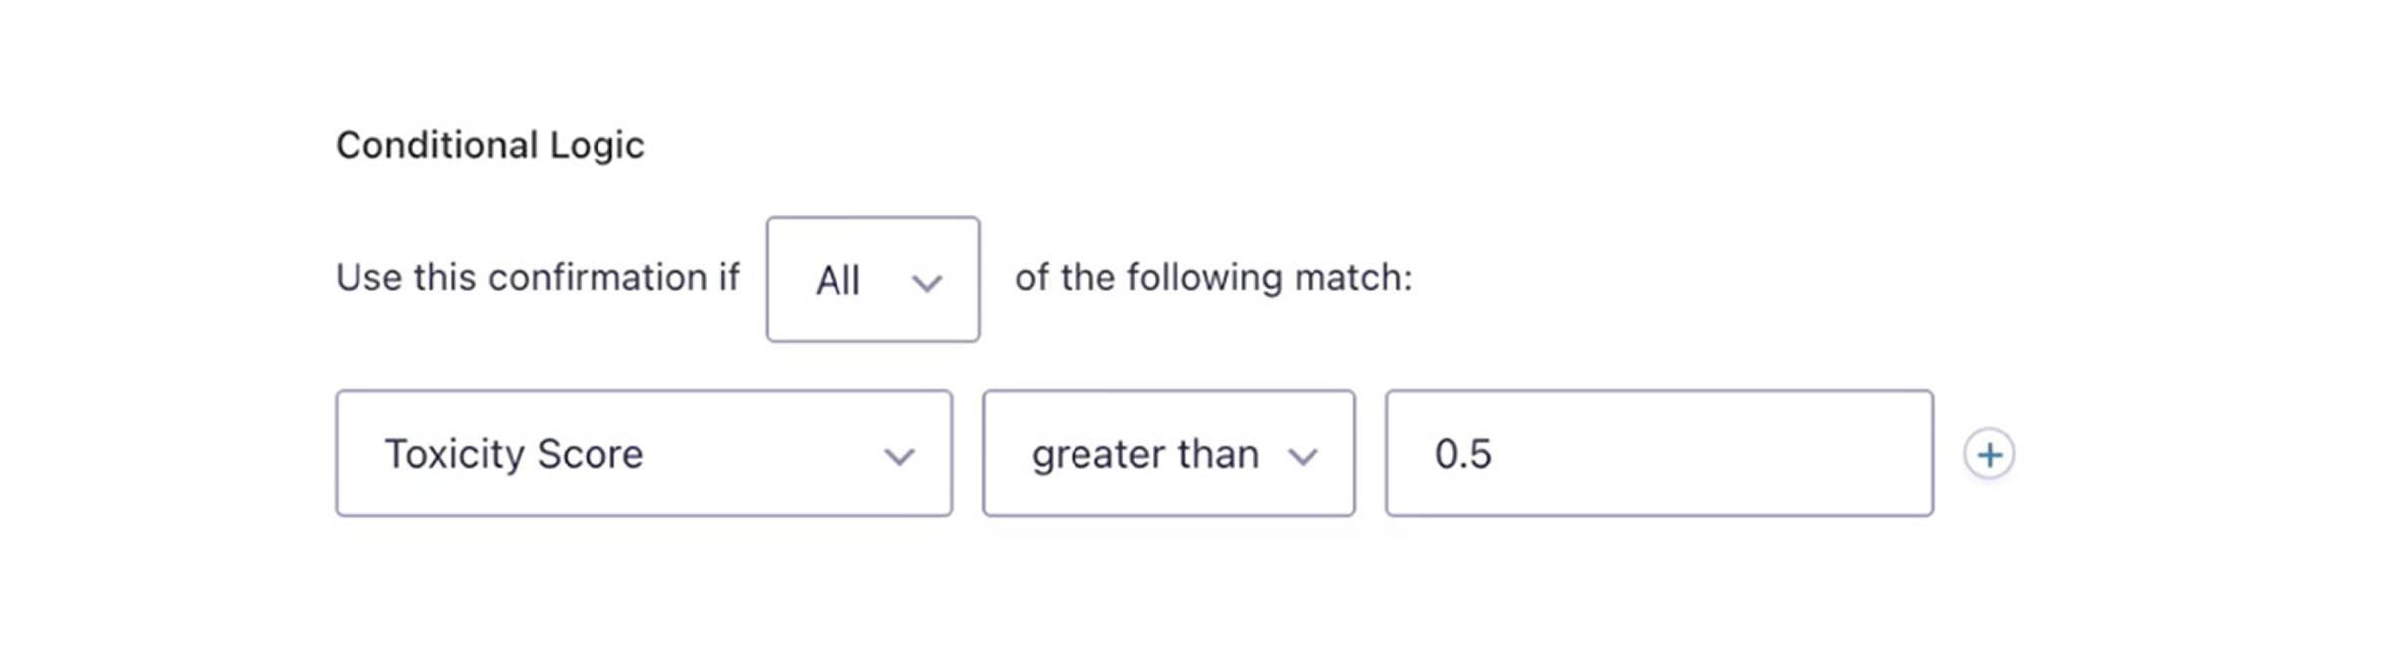The height and width of the screenshot is (669, 2390).
Task: Open the Toxicity Score field dropdown
Action: pyautogui.click(x=643, y=454)
